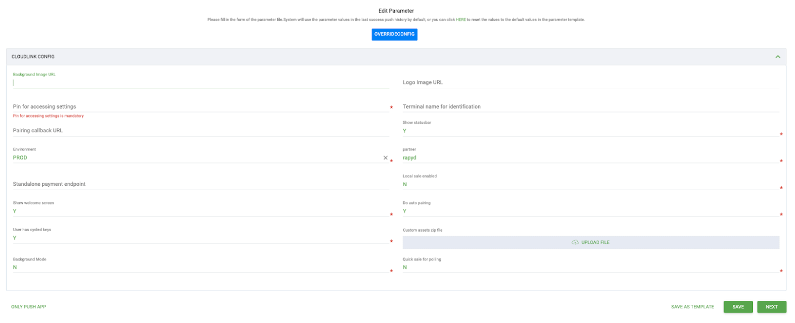Screen dimensions: 795x323
Task: Open the partner rapyd dropdown
Action: 590,157
